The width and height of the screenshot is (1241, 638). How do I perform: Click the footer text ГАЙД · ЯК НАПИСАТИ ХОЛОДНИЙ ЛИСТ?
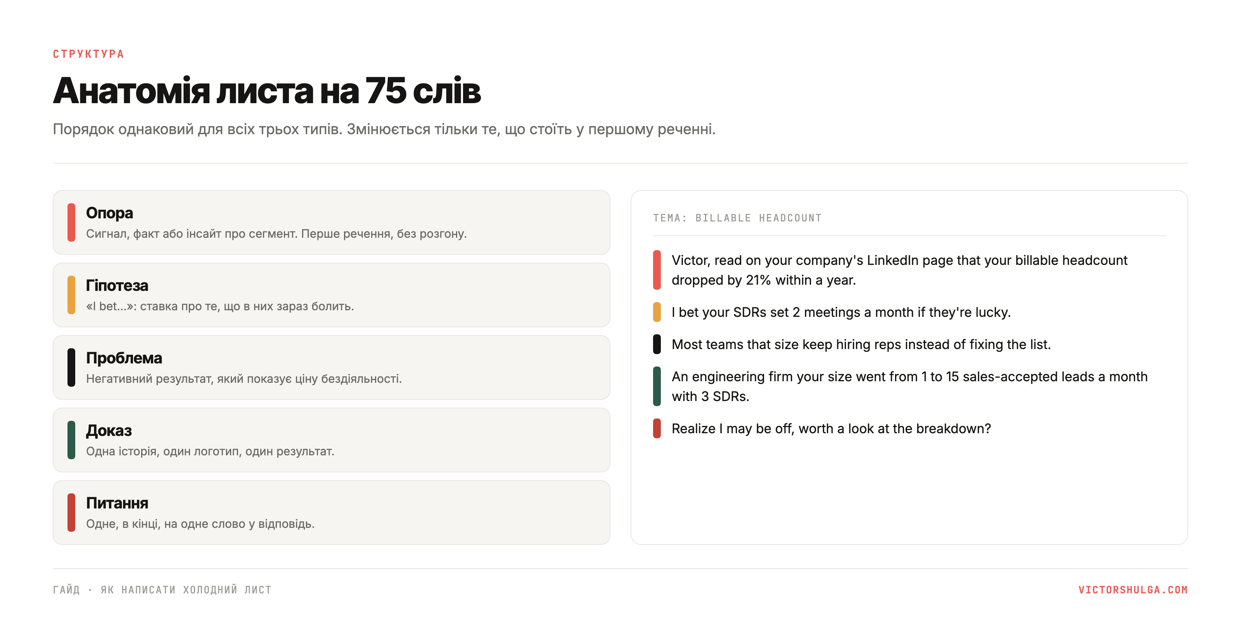pos(162,590)
